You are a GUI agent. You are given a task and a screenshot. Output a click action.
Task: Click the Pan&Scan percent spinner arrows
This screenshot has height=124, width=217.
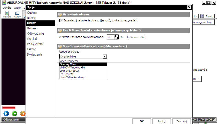117,37
